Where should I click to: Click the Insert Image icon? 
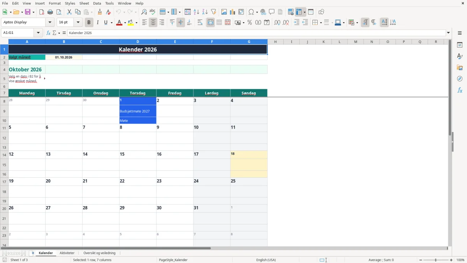(224, 12)
